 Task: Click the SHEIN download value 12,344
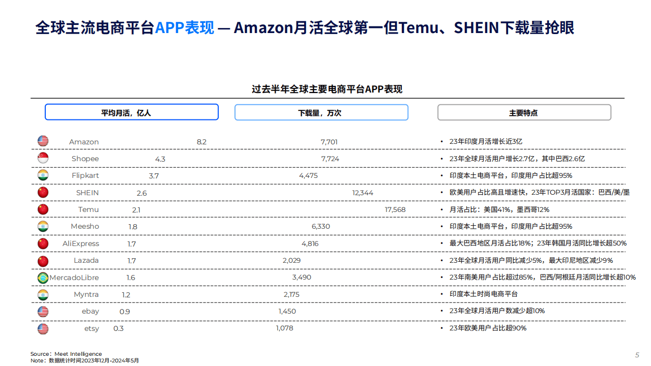tap(363, 193)
